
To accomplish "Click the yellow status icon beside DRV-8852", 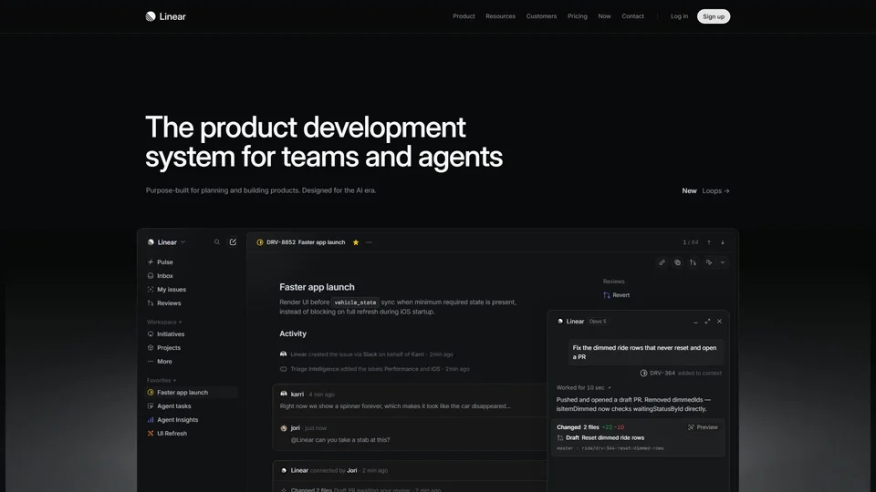I will pyautogui.click(x=260, y=242).
